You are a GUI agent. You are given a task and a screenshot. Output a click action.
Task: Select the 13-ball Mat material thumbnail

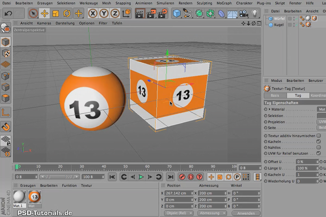tap(35, 197)
